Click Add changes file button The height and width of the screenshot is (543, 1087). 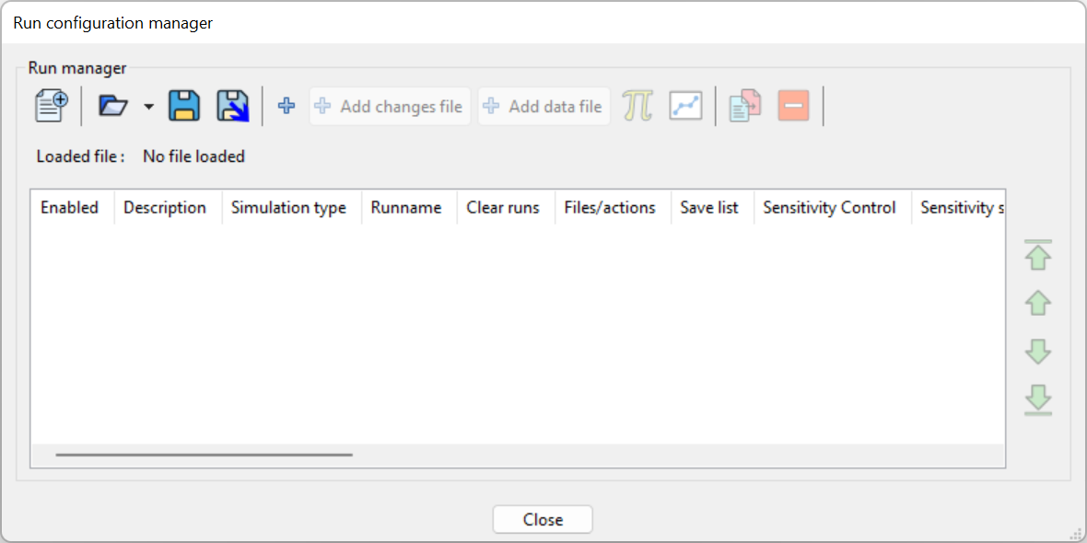click(390, 107)
